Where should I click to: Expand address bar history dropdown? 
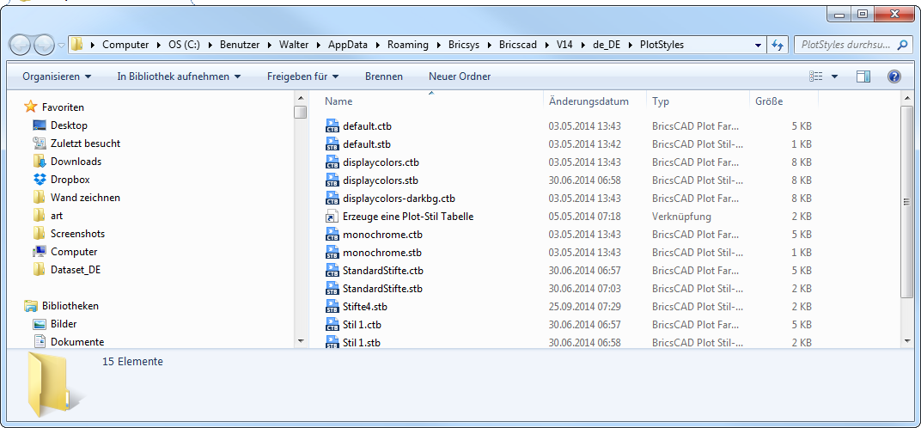point(758,45)
